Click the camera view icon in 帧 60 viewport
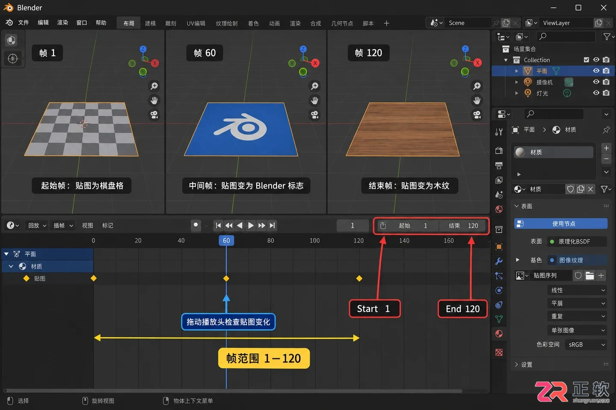This screenshot has width=616, height=410. 314,115
